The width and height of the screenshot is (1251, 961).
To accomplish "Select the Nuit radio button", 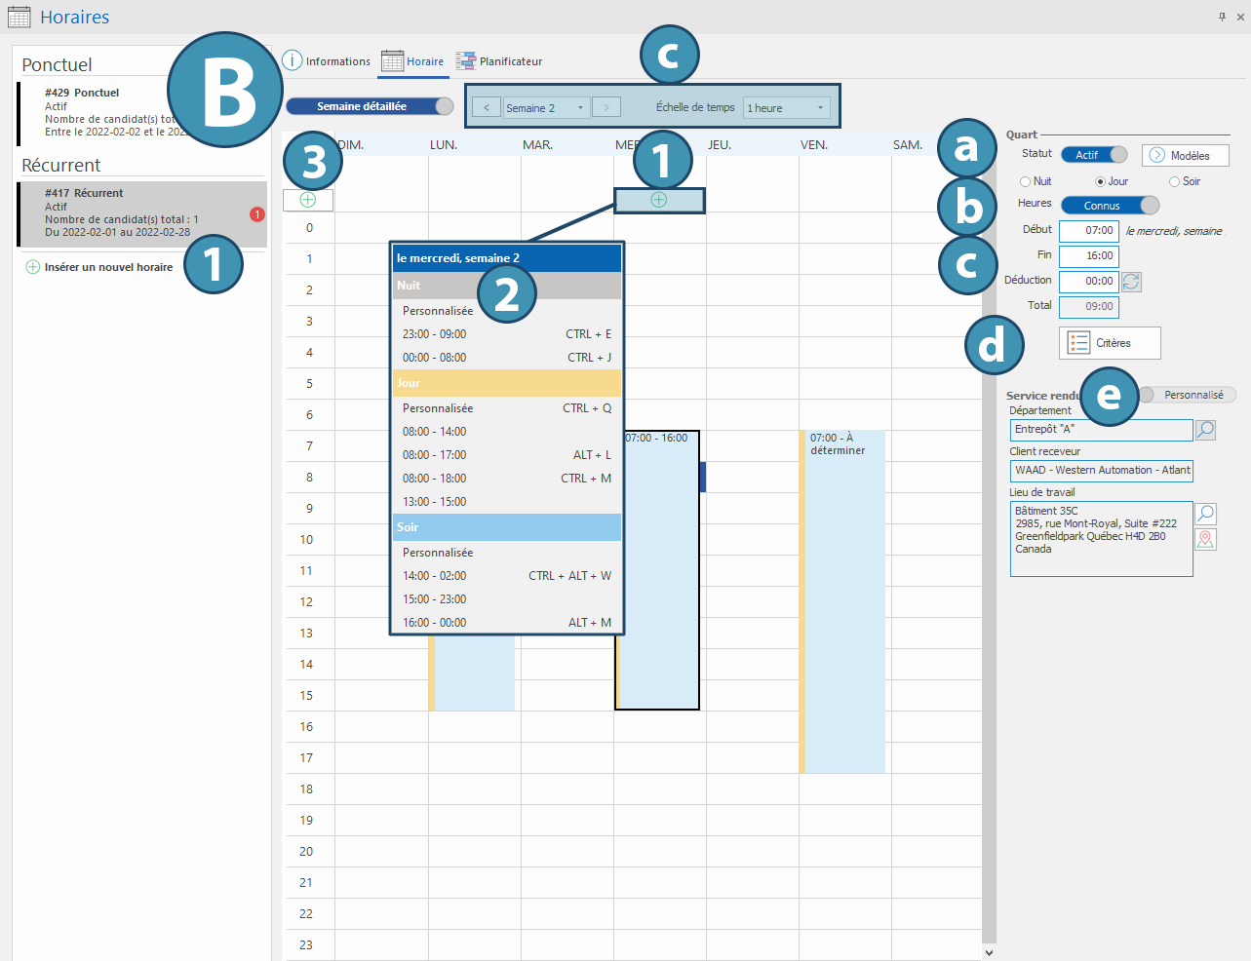I will [1025, 181].
